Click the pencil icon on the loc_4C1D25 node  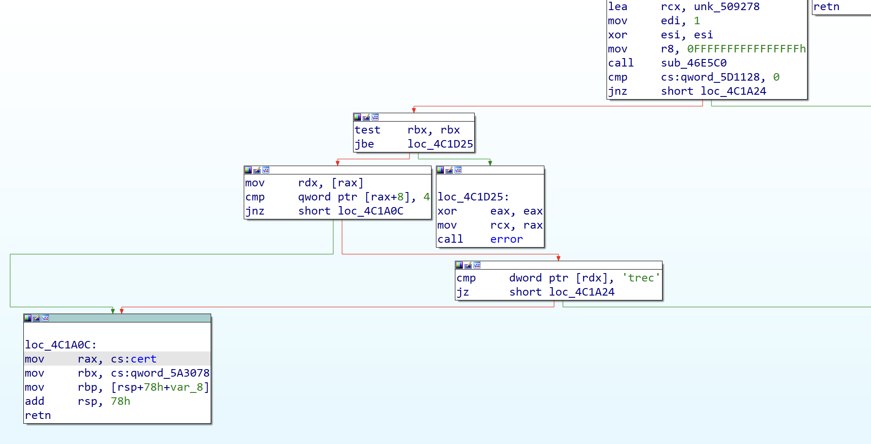click(449, 170)
